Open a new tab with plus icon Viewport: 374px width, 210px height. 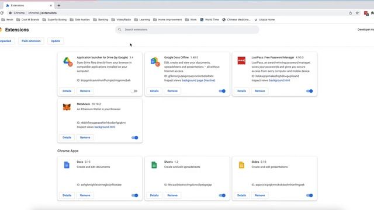58,5
